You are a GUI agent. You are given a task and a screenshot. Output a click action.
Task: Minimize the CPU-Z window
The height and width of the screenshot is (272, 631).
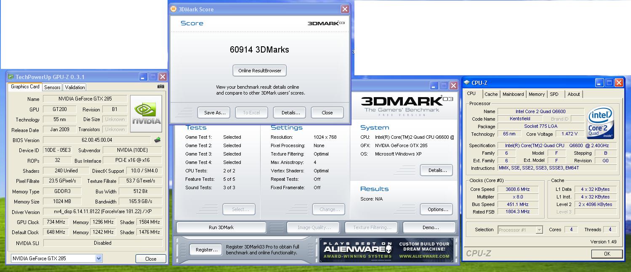599,83
